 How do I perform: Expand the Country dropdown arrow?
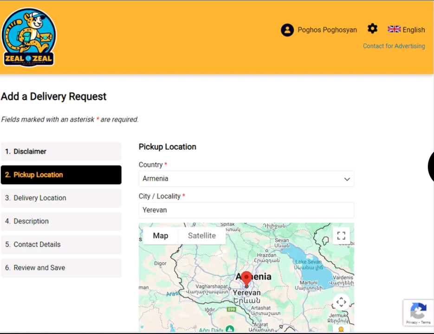347,179
